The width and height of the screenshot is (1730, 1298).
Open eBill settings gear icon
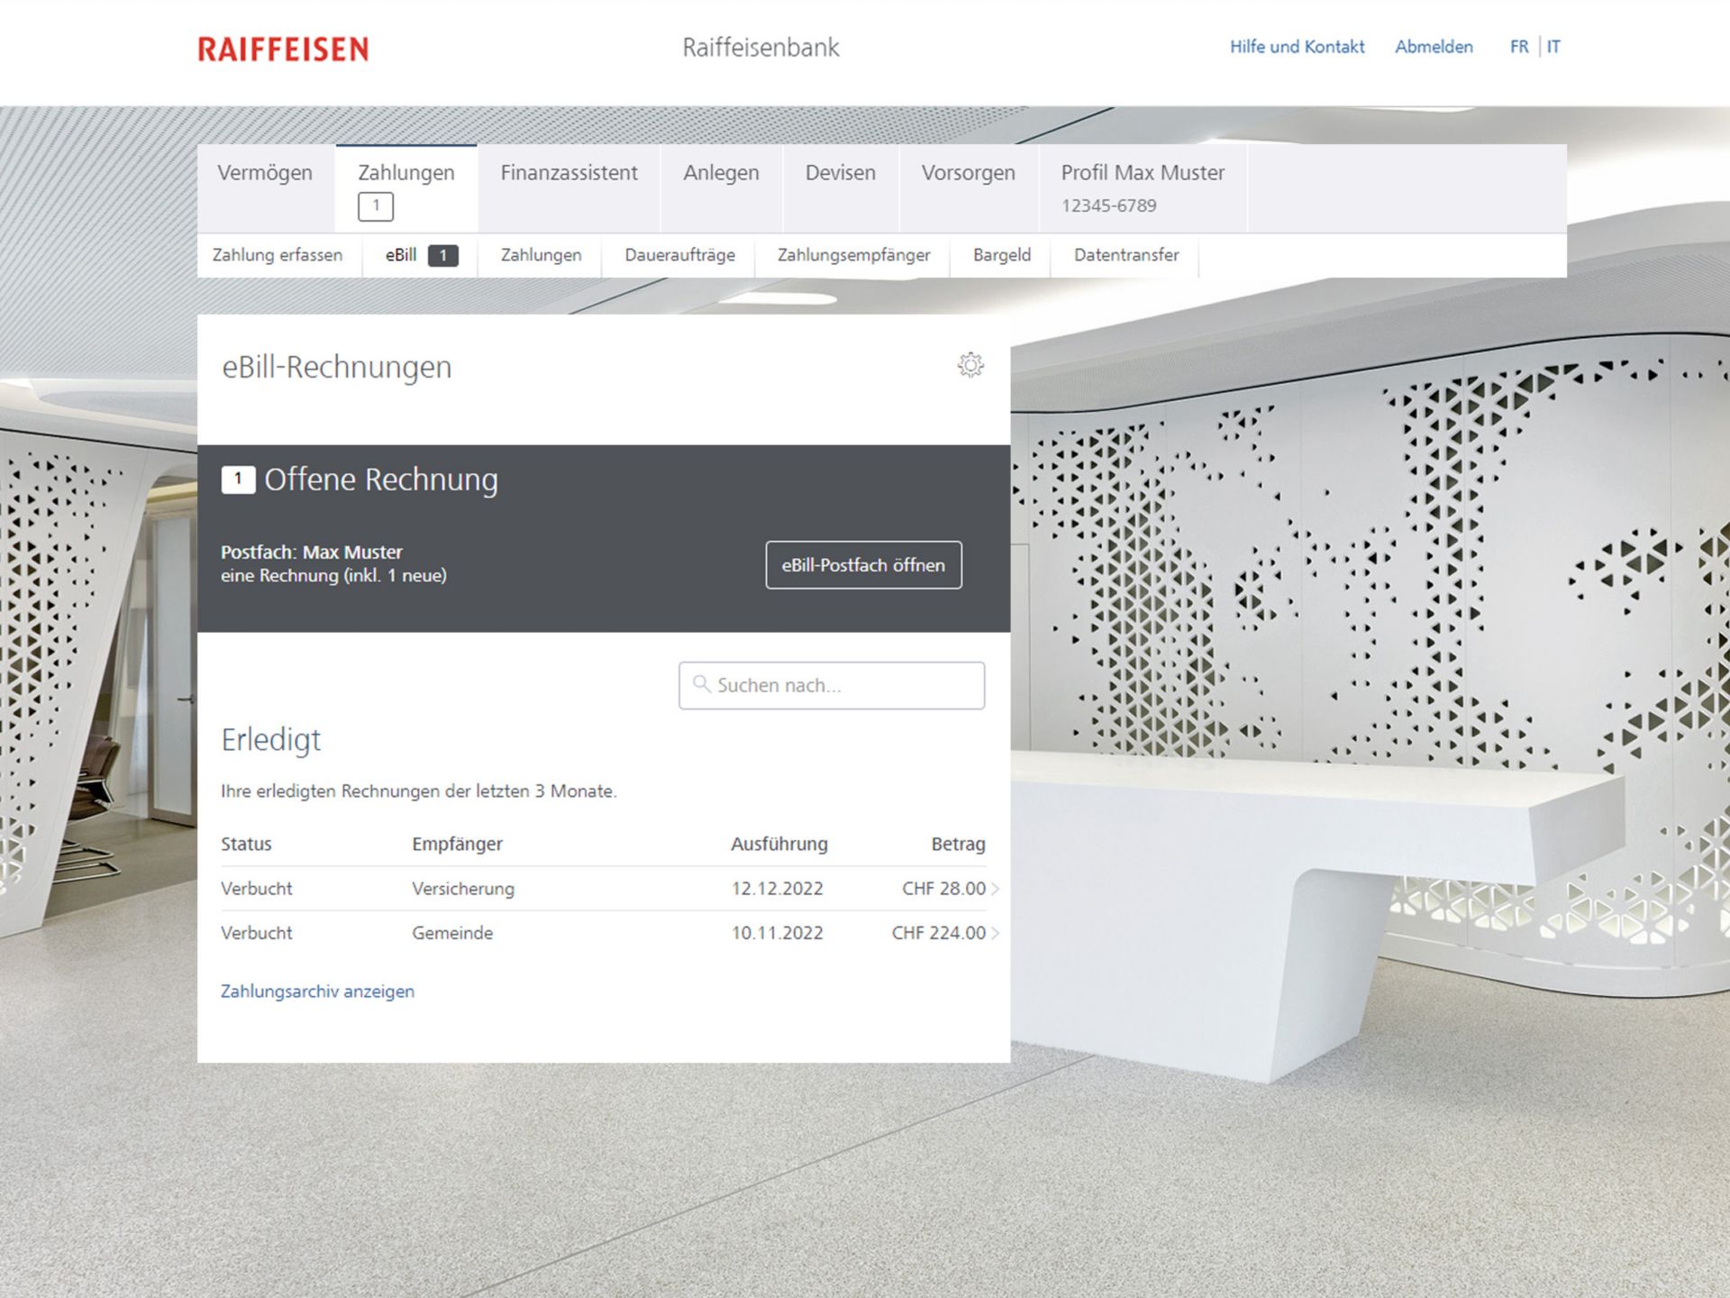(x=970, y=365)
